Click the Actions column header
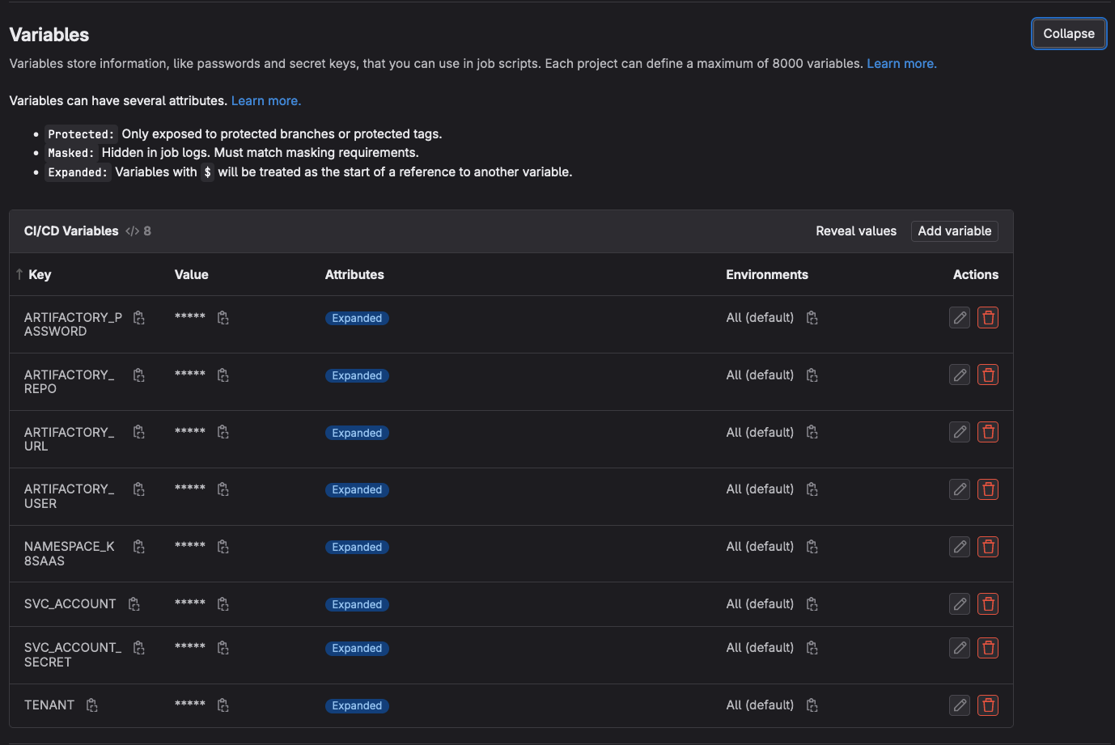The image size is (1115, 745). 976,275
